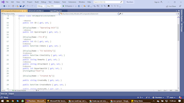Open the Any CPU platform dropdown

54,6
